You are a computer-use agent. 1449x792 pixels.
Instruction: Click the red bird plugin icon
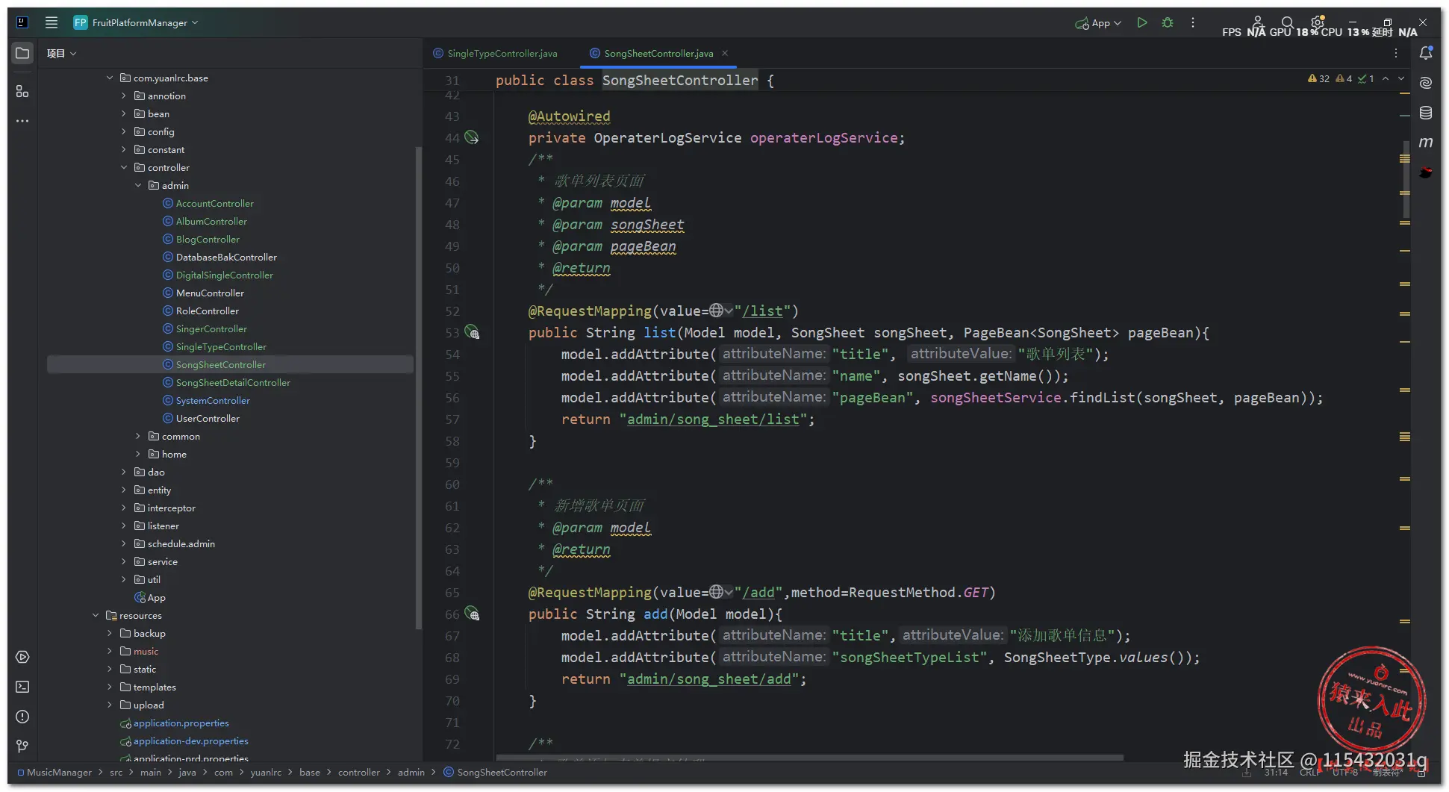pos(1426,172)
